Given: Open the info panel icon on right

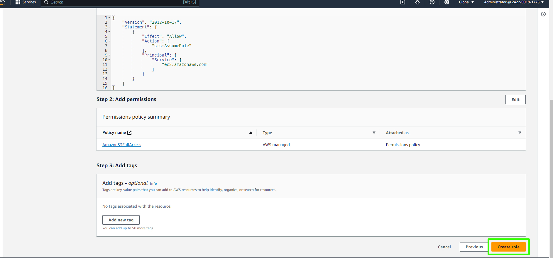Looking at the screenshot, I should click(x=543, y=14).
